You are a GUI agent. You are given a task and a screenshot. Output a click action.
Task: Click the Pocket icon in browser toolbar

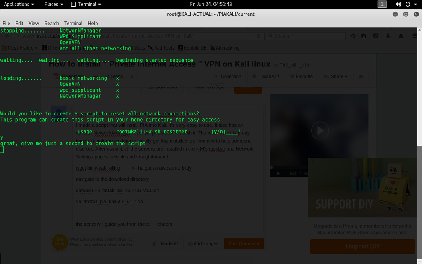click(x=376, y=36)
